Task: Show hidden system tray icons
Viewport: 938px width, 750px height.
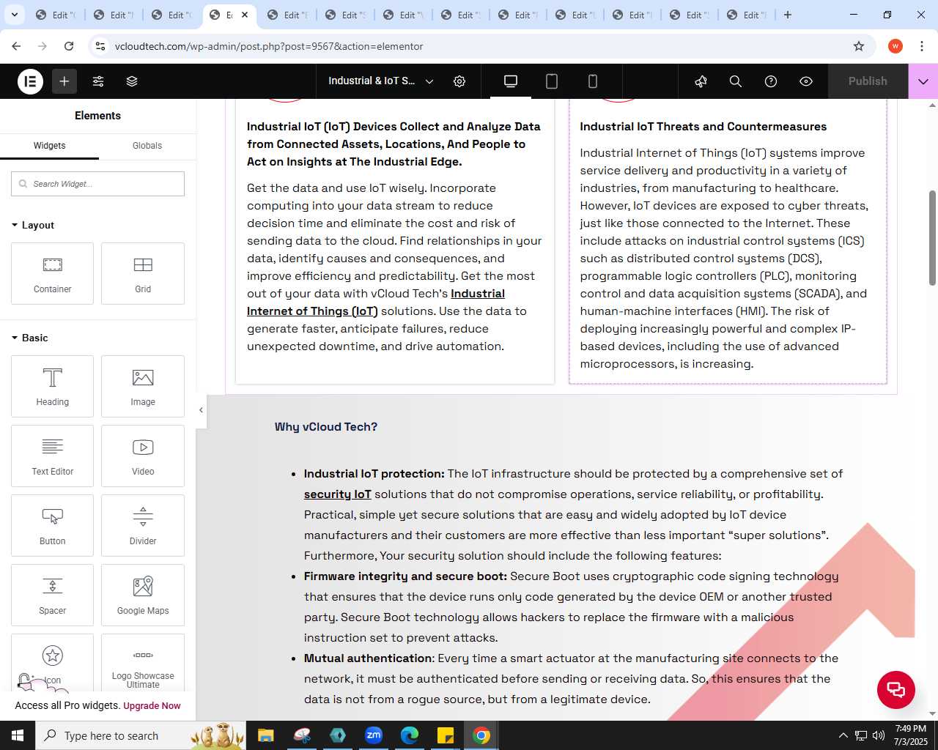Action: tap(843, 735)
